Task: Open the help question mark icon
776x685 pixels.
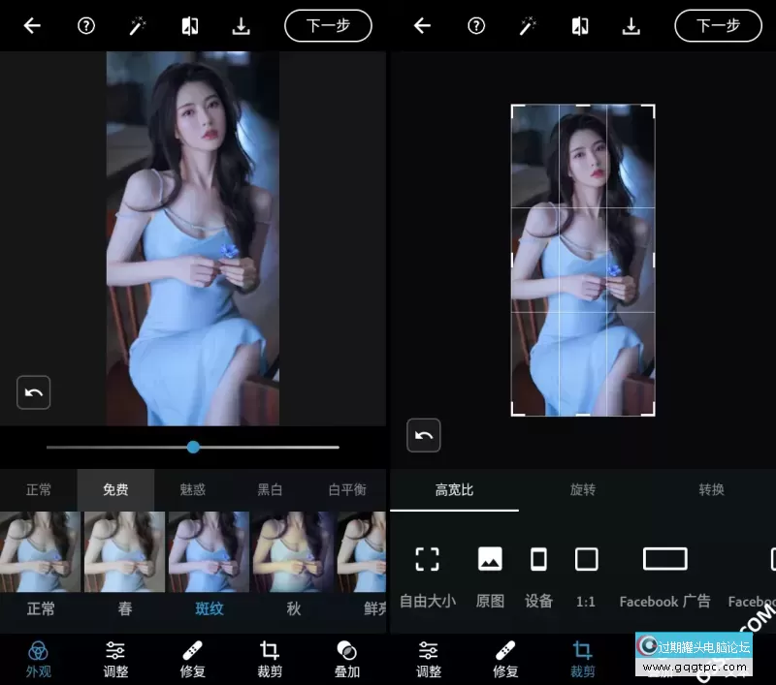Action: point(85,25)
